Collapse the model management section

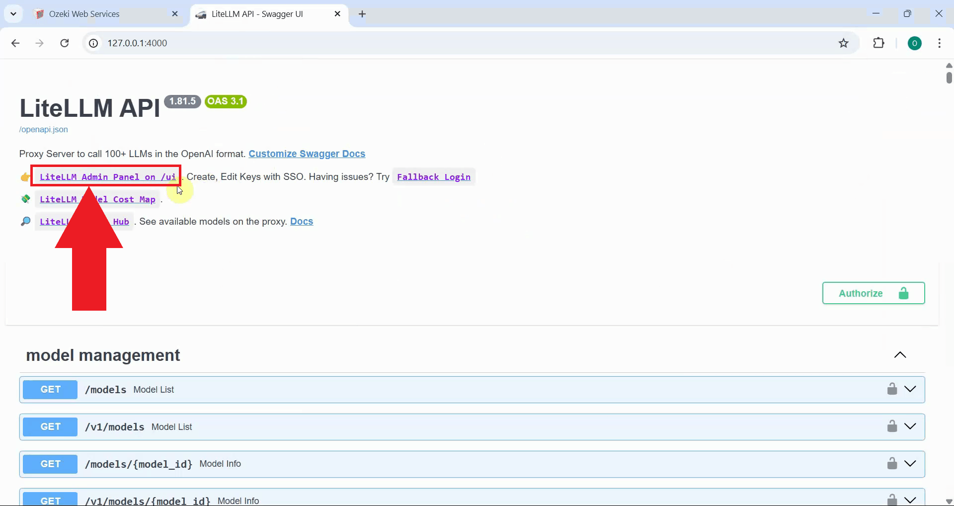pos(900,355)
